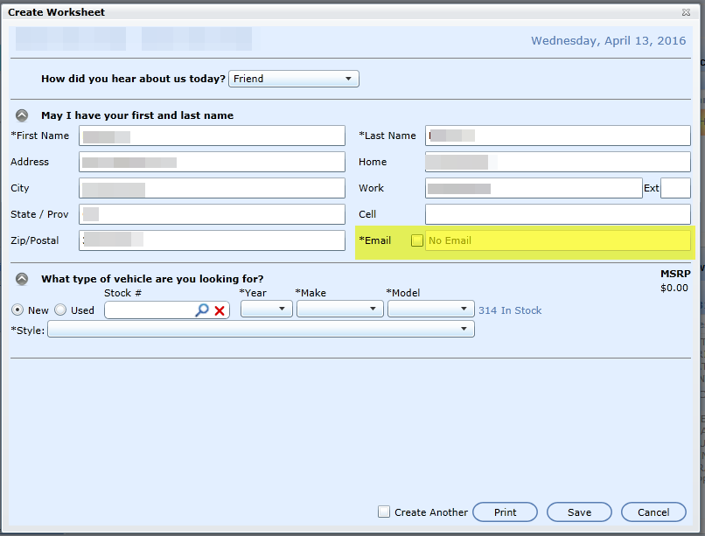Open the Year dropdown
Image resolution: width=705 pixels, height=536 pixels.
coord(267,309)
